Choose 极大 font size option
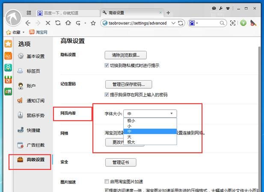Viewport: 264px width, 192px height. point(150,142)
